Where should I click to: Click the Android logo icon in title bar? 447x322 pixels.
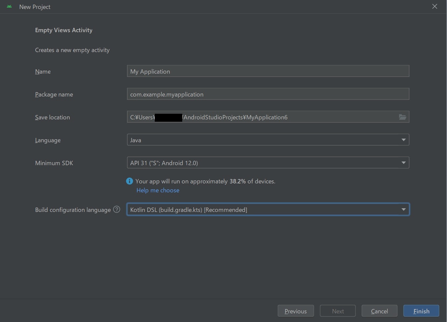tap(9, 7)
